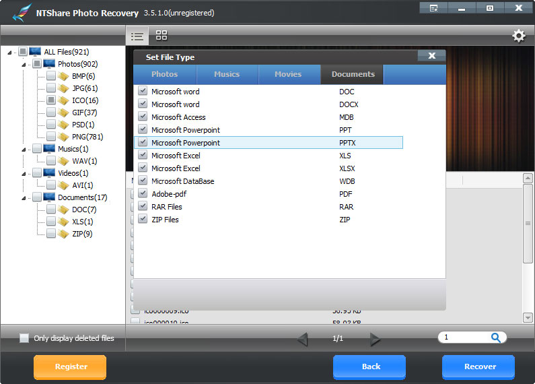This screenshot has height=384, width=535.
Task: Click the XLS(1) folder icon
Action: pyautogui.click(x=63, y=222)
